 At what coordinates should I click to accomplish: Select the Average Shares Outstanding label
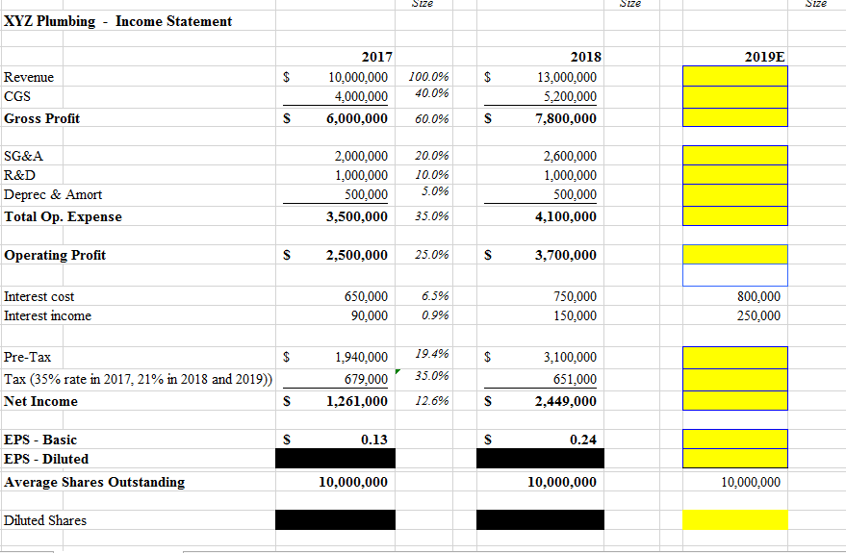pyautogui.click(x=94, y=482)
